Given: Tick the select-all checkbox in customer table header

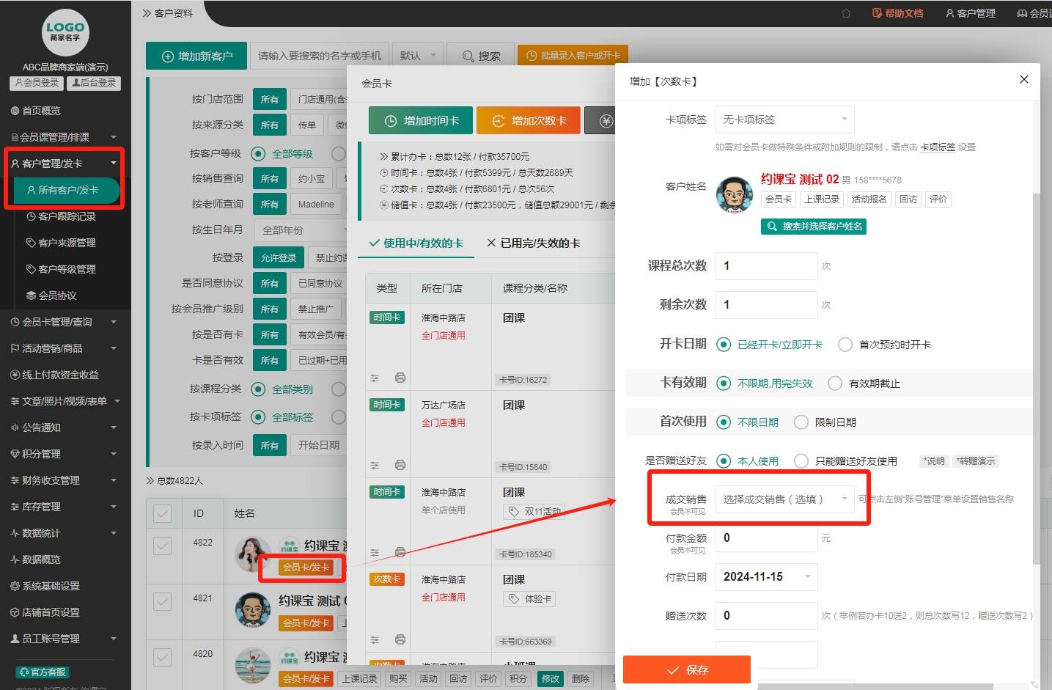Looking at the screenshot, I should tap(163, 513).
